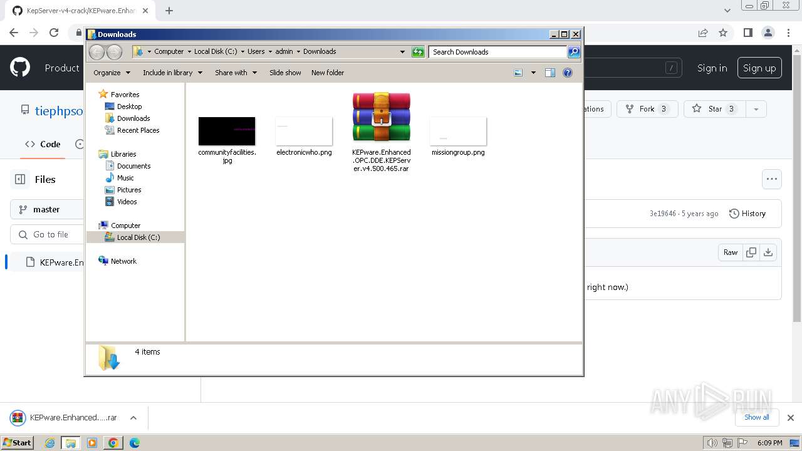Open Raw file view
The height and width of the screenshot is (451, 802).
tap(731, 252)
